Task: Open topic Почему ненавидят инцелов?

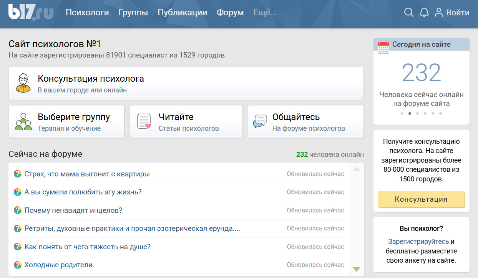Action: tap(73, 210)
